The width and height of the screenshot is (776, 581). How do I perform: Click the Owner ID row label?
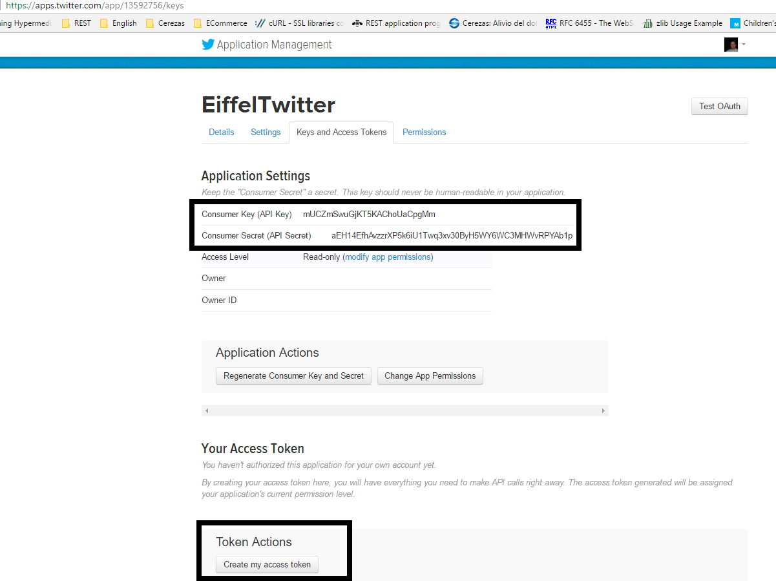pos(219,300)
